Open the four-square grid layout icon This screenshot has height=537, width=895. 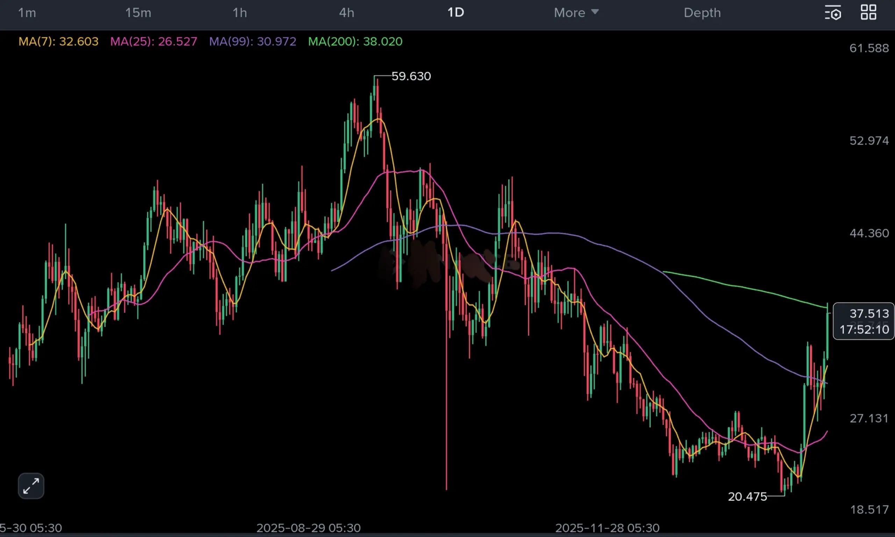coord(868,12)
